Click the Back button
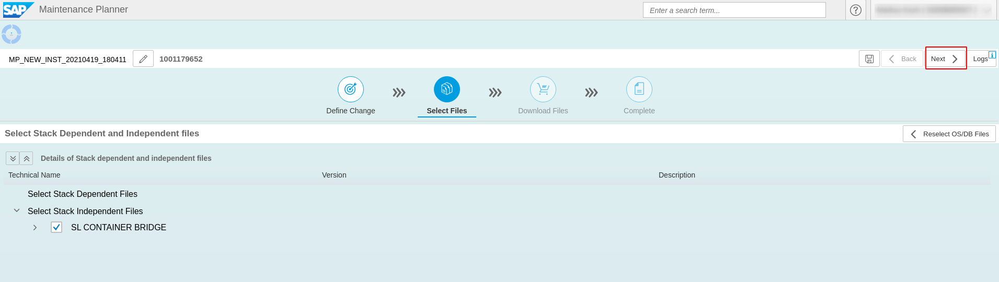The width and height of the screenshot is (999, 282). (x=902, y=59)
